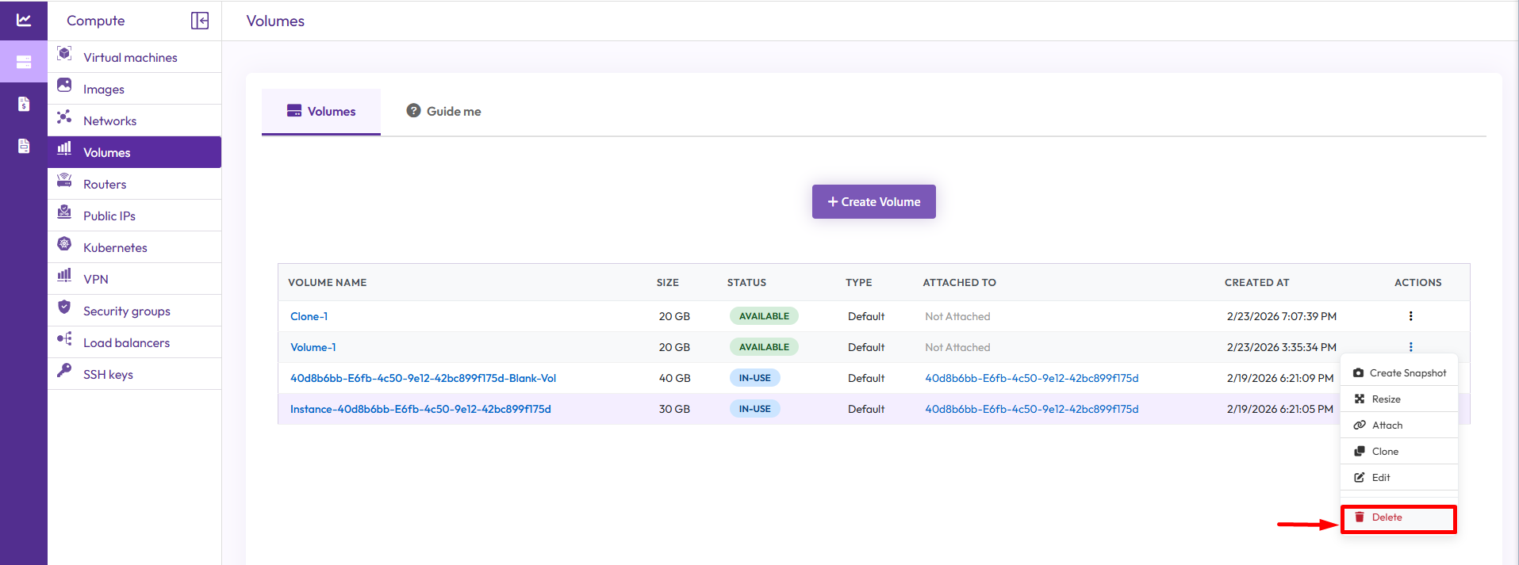Open attached instance link for the Blank-Vol volume
This screenshot has width=1519, height=565.
(1031, 378)
